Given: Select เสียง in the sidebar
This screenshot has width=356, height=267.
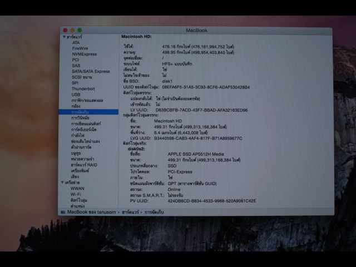Looking at the screenshot, I should point(75,177).
